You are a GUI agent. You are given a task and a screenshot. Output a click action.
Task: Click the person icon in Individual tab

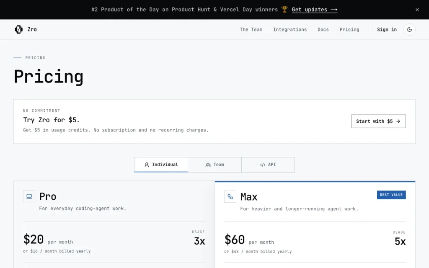[x=147, y=165]
